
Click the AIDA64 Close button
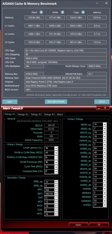pyautogui.click(x=102, y=101)
